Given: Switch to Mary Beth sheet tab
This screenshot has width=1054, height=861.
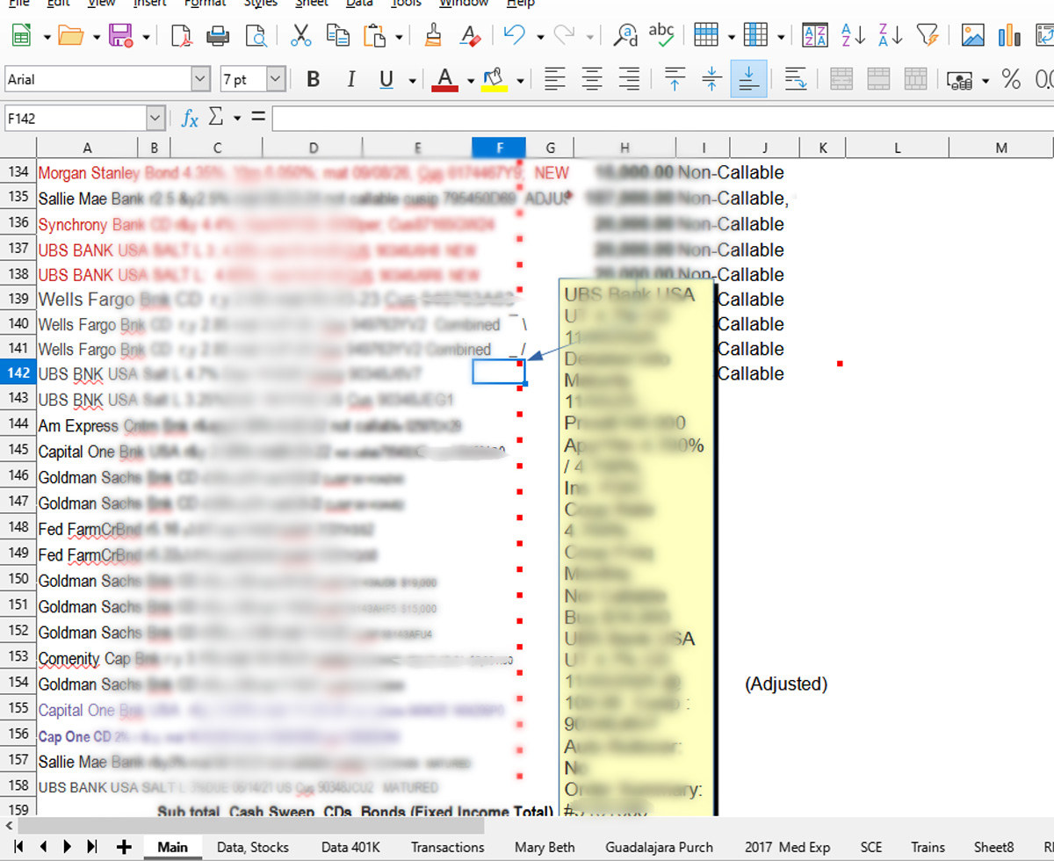Looking at the screenshot, I should 545,847.
